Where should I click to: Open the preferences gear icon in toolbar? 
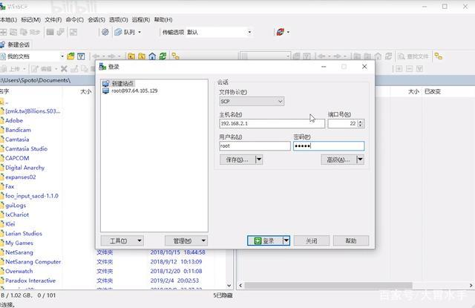[105, 32]
